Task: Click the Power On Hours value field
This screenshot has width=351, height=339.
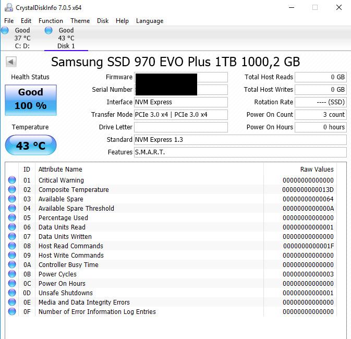Action: click(321, 127)
